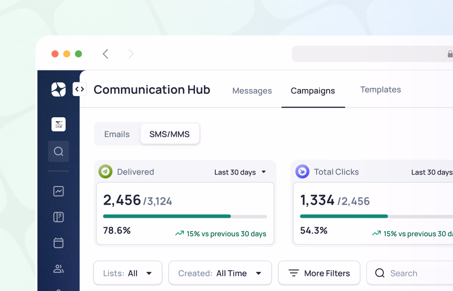Image resolution: width=453 pixels, height=291 pixels.
Task: Open the notes board icon in sidebar
Action: 59,217
